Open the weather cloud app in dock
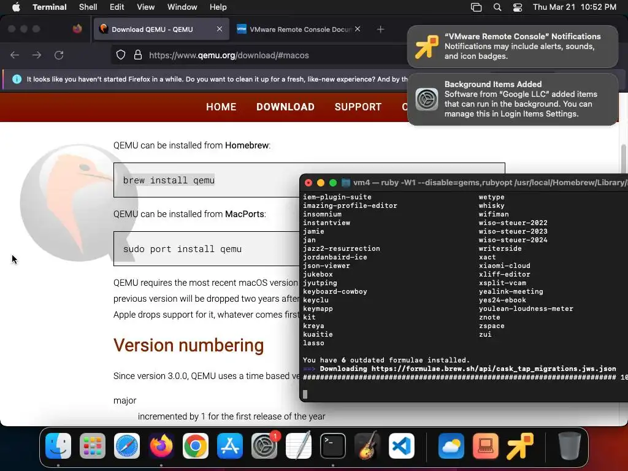Viewport: 628px width, 471px height. tap(451, 446)
